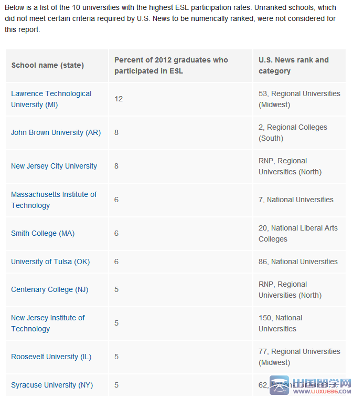Visit the University of Tulsa (OK) link
The width and height of the screenshot is (353, 397).
pos(50,262)
